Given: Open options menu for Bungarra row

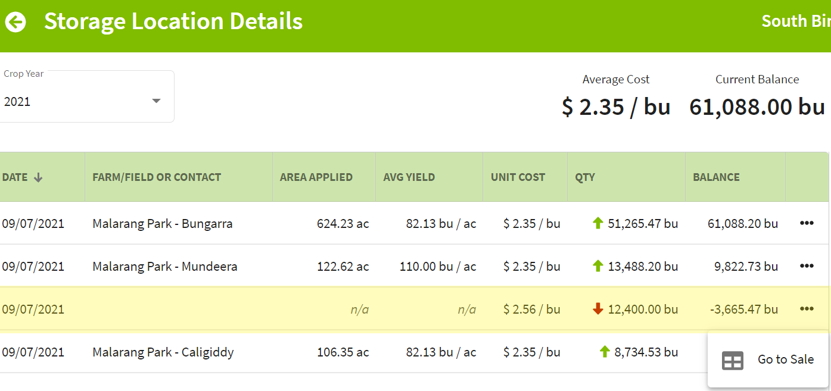Looking at the screenshot, I should coord(807,223).
